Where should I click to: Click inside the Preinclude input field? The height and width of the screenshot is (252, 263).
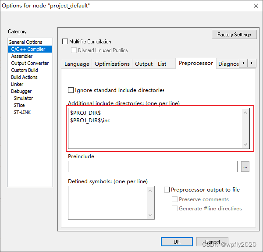tap(153, 167)
